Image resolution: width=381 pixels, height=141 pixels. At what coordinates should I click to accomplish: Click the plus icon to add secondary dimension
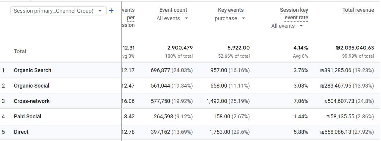(111, 11)
